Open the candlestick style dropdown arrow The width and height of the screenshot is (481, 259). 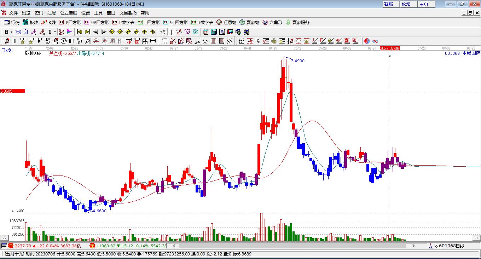coord(55,32)
